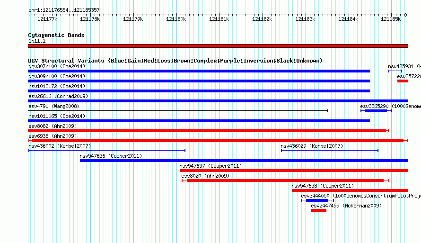
Task: Select the nsv436002 (Korbel2007) thin blue feature
Action: (x=107, y=151)
